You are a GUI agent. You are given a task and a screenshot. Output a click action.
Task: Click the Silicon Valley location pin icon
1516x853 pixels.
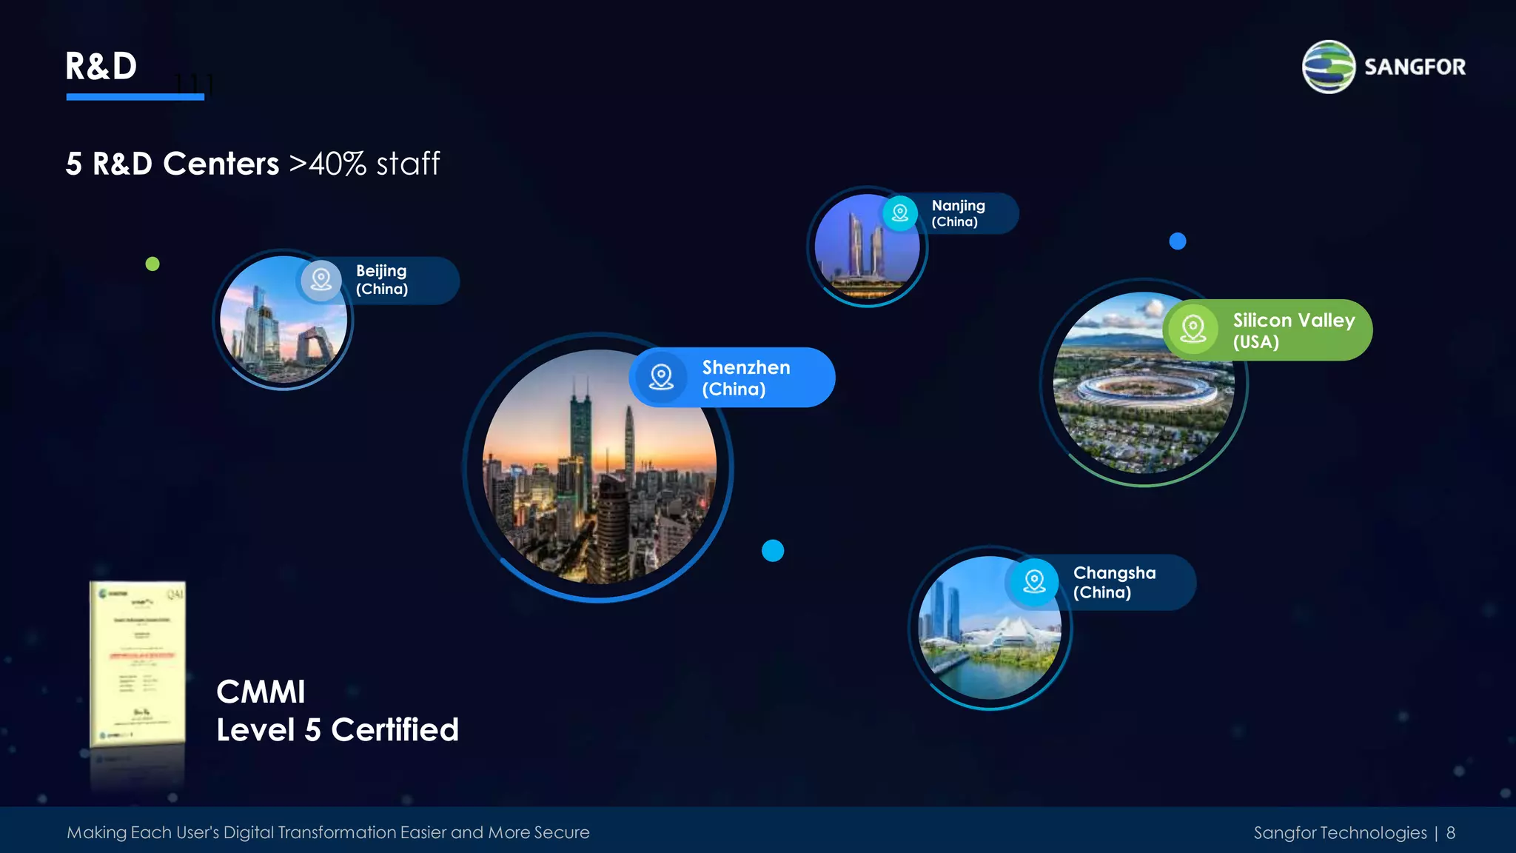click(x=1193, y=330)
